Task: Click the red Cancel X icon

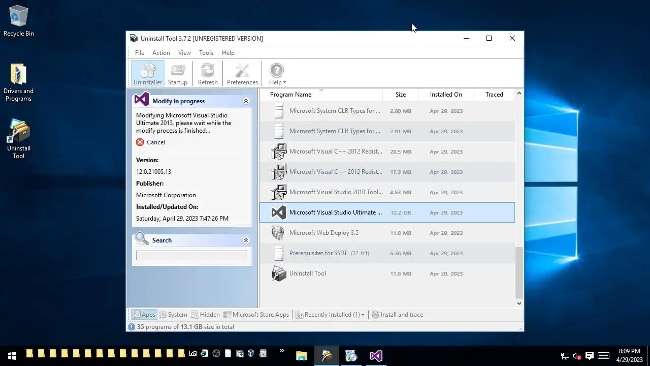Action: (x=140, y=142)
